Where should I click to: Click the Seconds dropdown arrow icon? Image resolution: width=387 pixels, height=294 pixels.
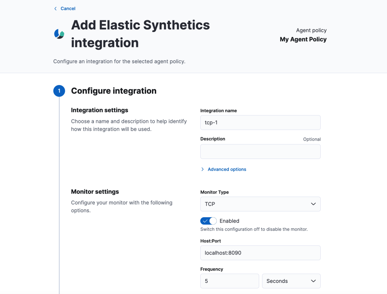[313, 281]
